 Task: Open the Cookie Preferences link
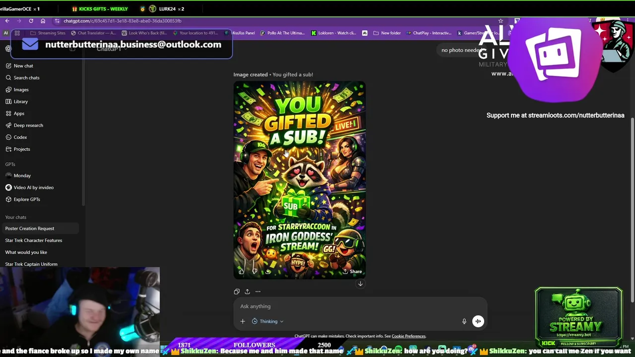pyautogui.click(x=408, y=336)
